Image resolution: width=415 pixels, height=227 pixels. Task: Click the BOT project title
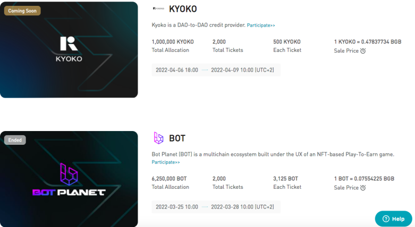coord(177,138)
